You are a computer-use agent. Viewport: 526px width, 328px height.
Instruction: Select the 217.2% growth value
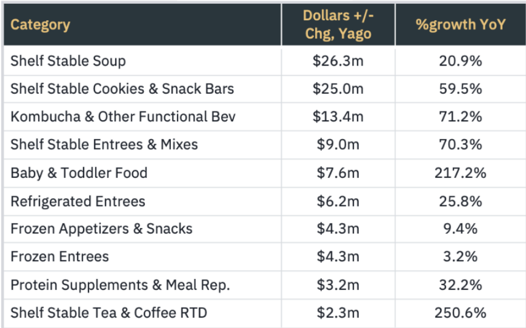(460, 173)
